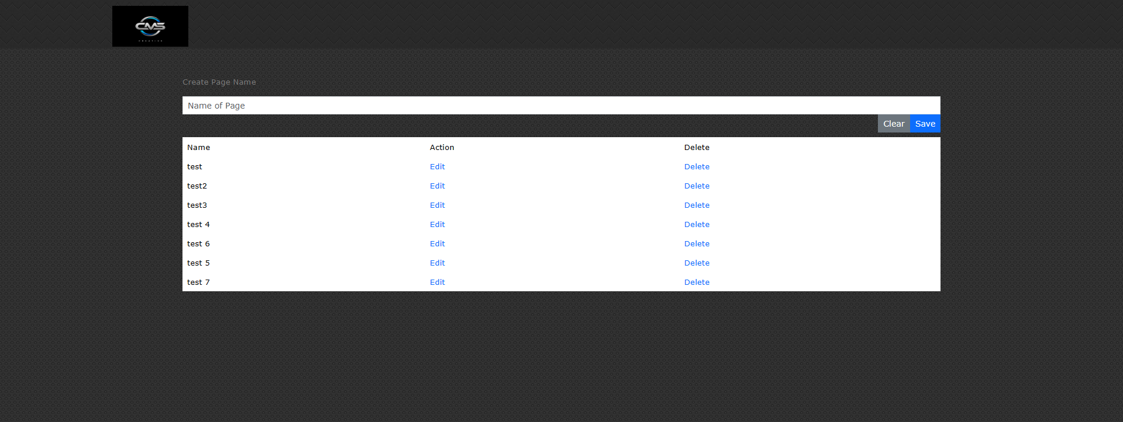The height and width of the screenshot is (422, 1123).
Task: Click the CMS logo in header
Action: [150, 26]
